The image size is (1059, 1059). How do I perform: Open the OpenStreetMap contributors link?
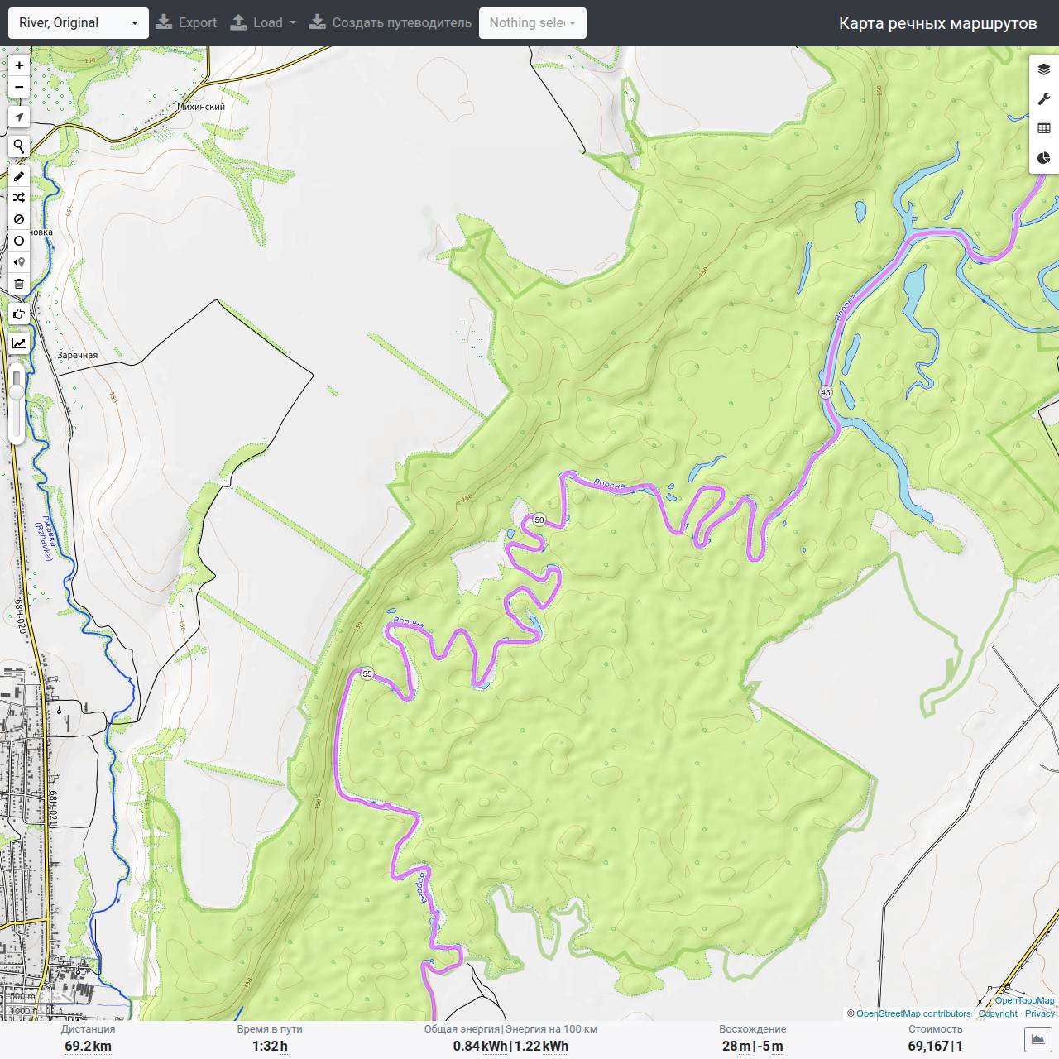913,1013
